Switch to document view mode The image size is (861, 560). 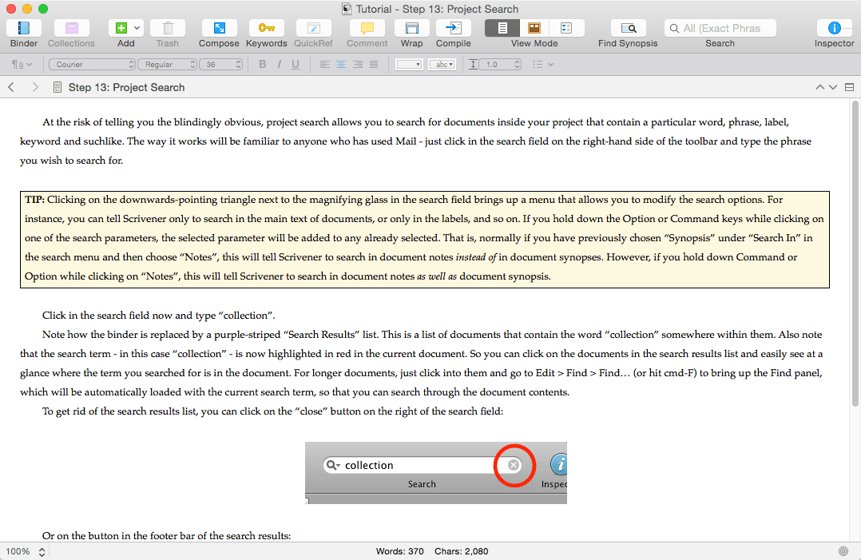(502, 28)
